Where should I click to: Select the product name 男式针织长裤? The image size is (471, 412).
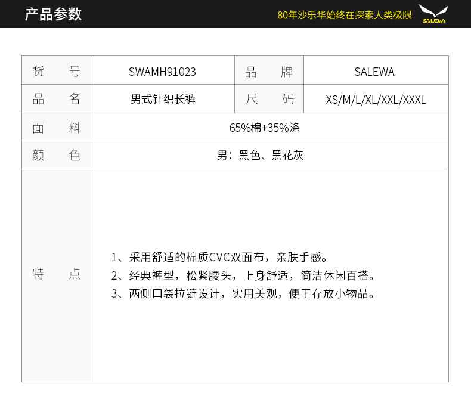pos(163,99)
